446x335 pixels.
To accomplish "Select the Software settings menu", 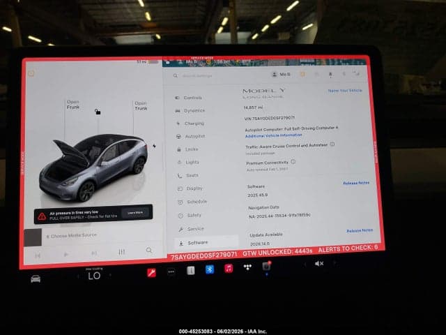I will [x=206, y=243].
